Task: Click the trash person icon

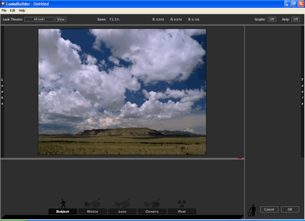Action: [x=252, y=211]
